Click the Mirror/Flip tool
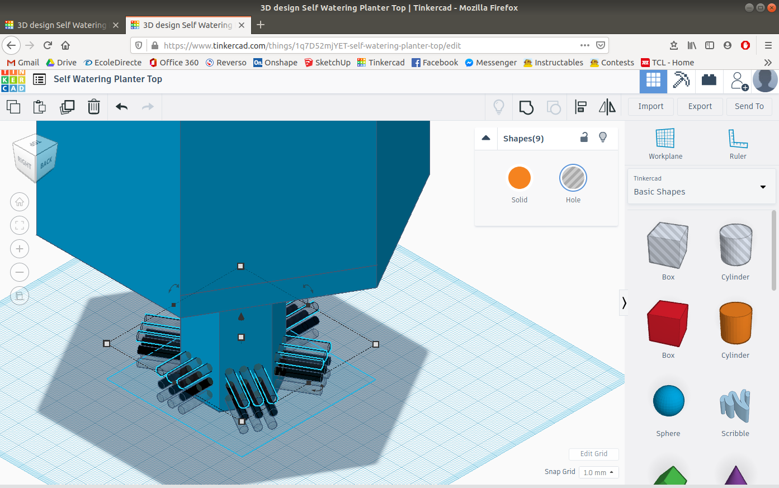This screenshot has height=488, width=779. point(607,106)
